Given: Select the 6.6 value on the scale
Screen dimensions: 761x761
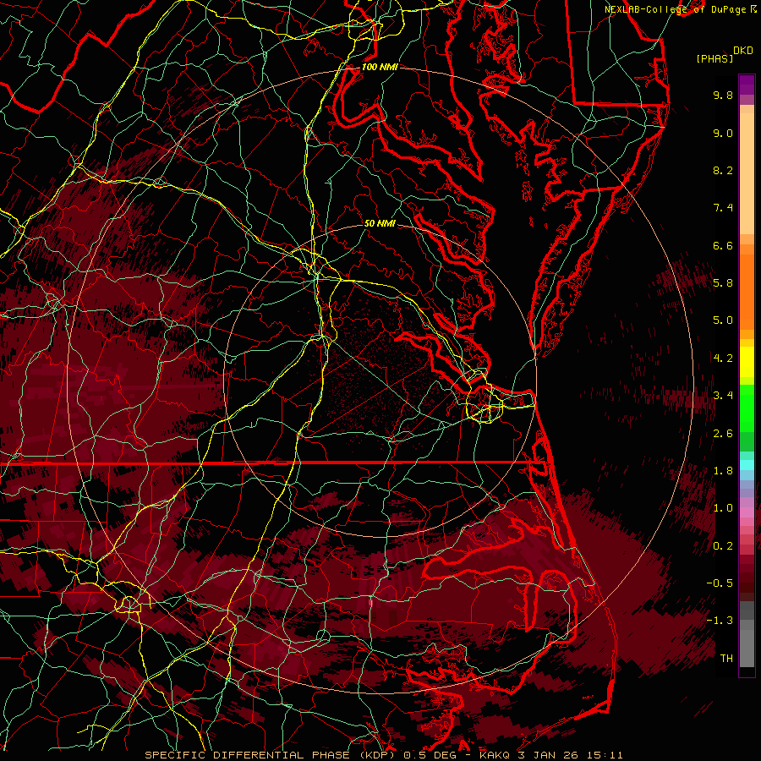Looking at the screenshot, I should click(723, 245).
